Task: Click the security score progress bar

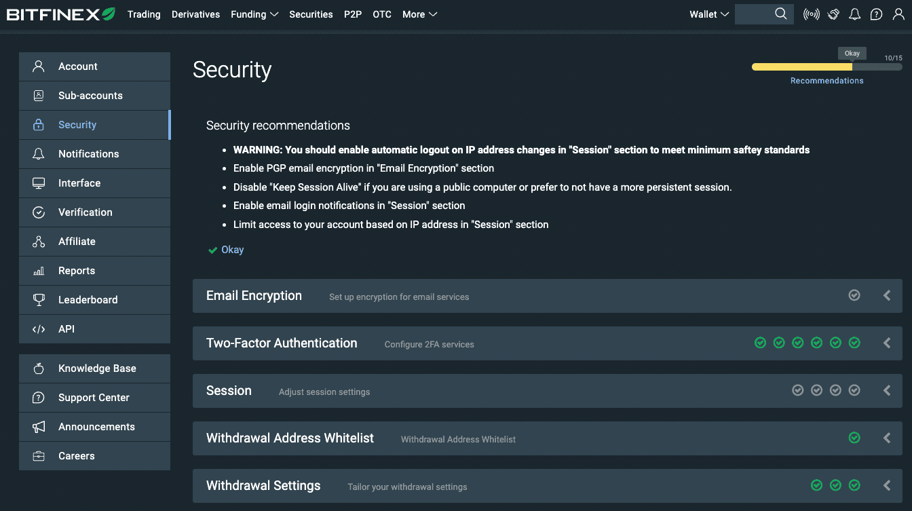Action: click(x=826, y=67)
